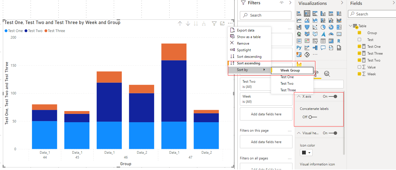Turn on Concatenate labels toggle

coord(313,117)
